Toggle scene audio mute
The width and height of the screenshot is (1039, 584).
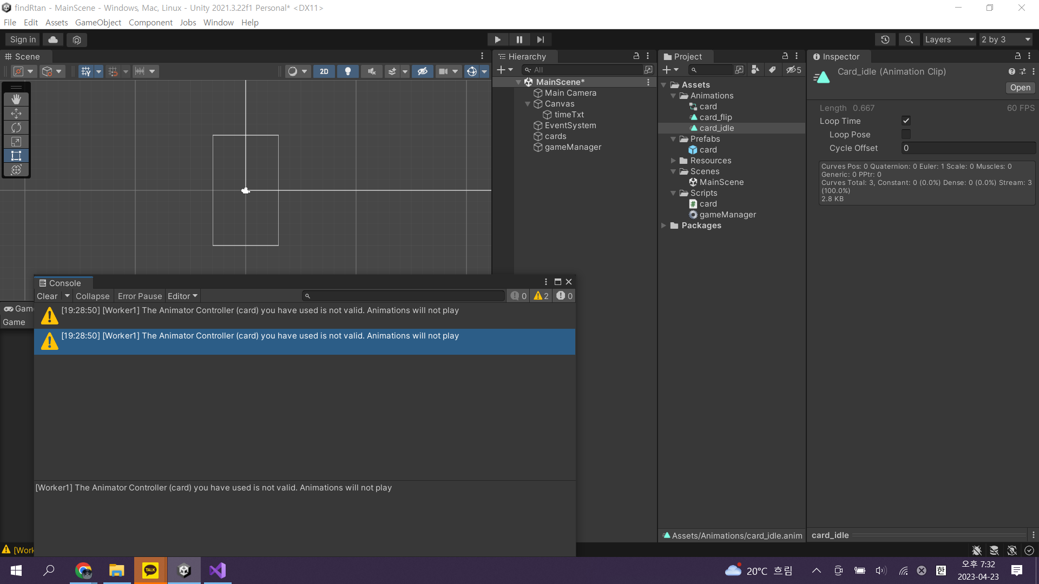click(372, 71)
